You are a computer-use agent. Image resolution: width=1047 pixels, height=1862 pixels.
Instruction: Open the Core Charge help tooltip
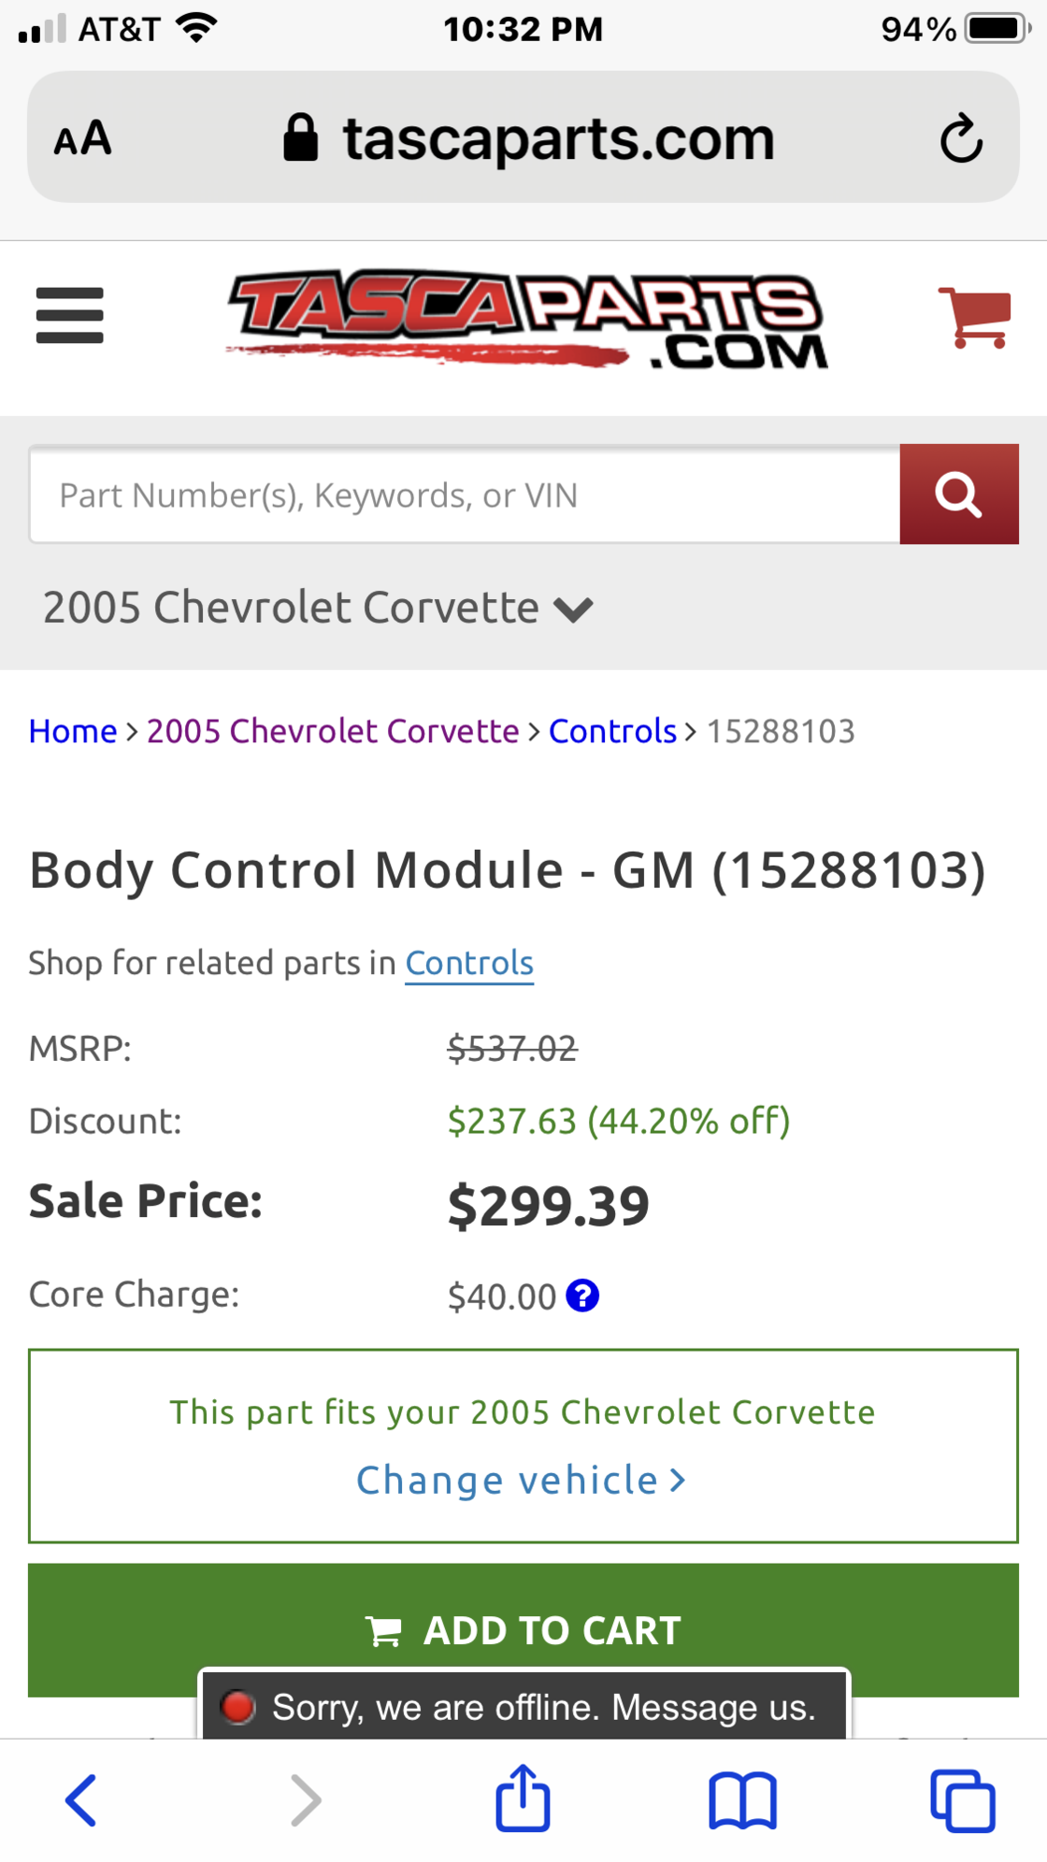tap(582, 1296)
